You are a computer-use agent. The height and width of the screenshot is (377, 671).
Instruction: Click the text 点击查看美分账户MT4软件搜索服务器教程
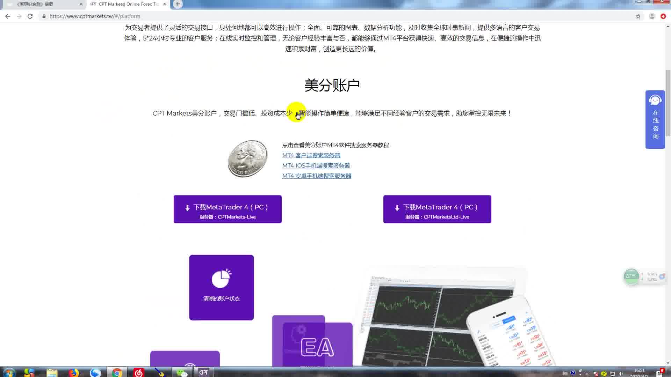point(335,145)
